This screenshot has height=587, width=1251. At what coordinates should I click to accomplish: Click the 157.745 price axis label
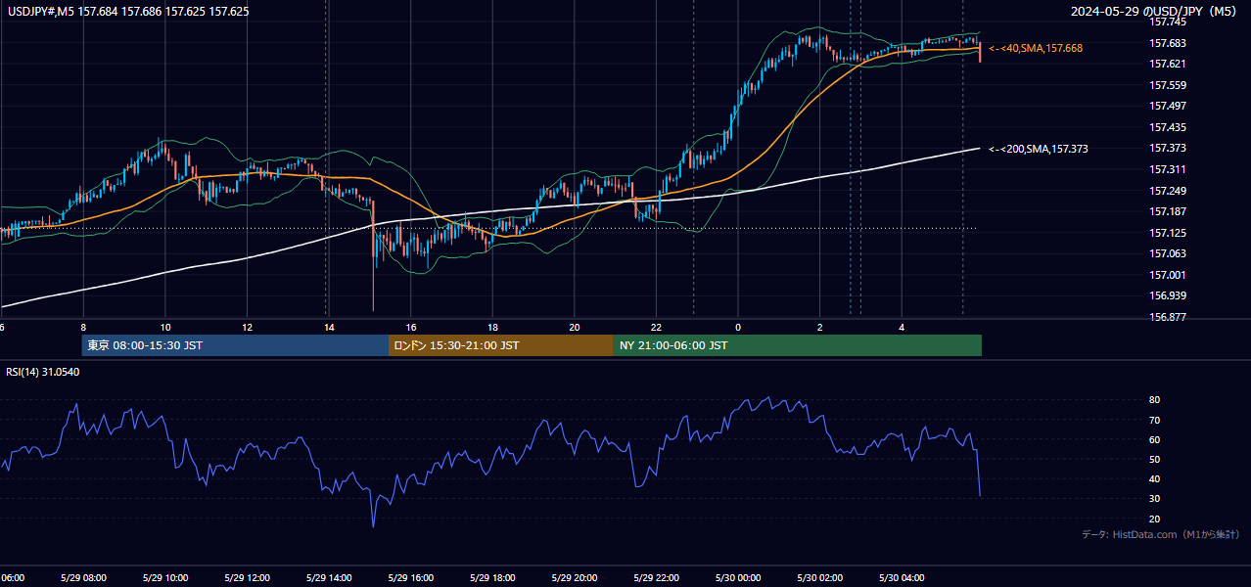(x=1167, y=22)
